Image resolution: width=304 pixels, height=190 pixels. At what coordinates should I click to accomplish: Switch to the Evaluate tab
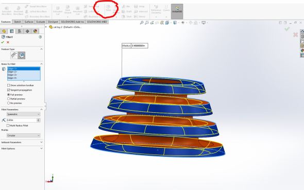[41, 22]
